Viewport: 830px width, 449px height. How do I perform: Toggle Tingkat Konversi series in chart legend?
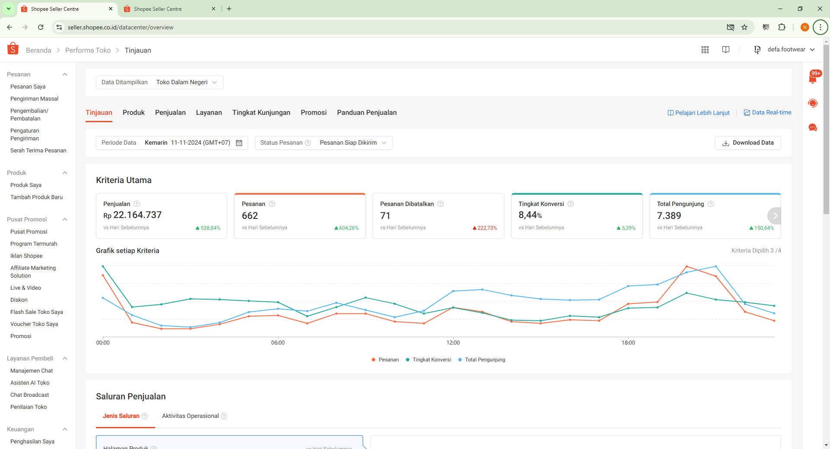(428, 360)
